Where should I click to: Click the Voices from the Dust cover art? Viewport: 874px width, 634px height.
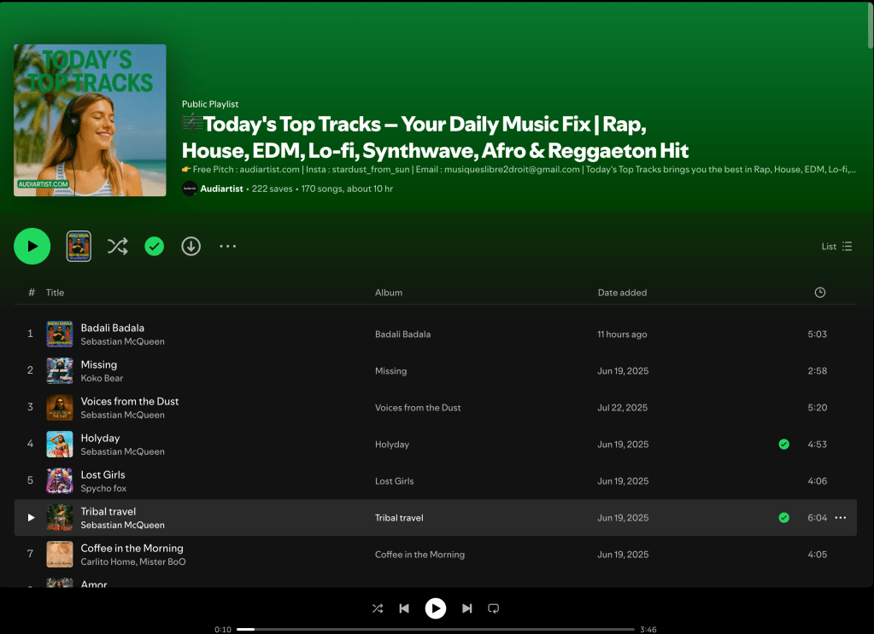tap(60, 408)
